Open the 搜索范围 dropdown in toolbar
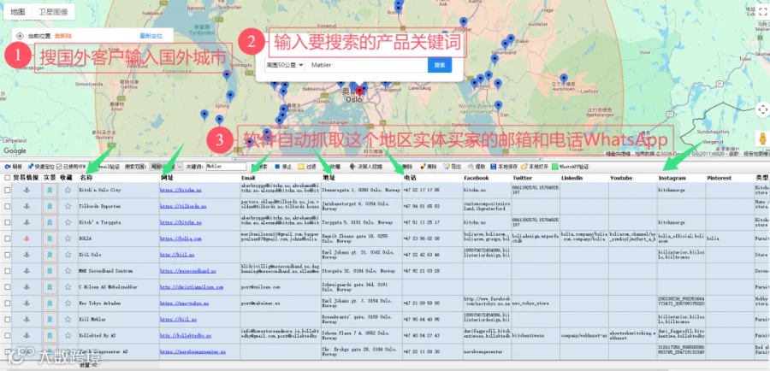 166,167
